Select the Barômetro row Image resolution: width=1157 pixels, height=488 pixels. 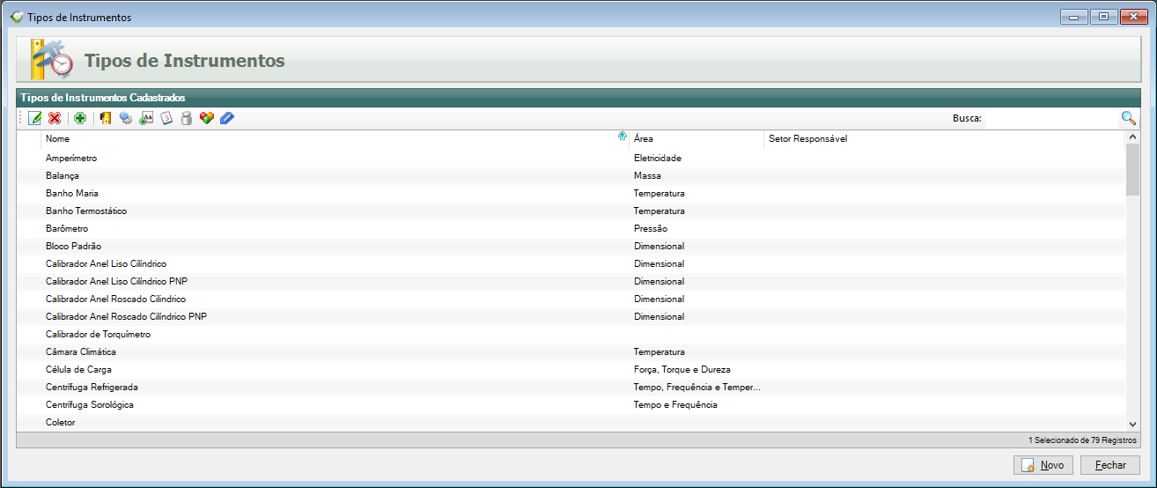pos(571,229)
